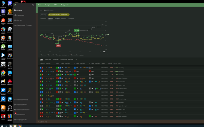This screenshot has height=127, width=204.
Task: Toggle the Выиграл без шоудауна legend series
Action: 77,54
